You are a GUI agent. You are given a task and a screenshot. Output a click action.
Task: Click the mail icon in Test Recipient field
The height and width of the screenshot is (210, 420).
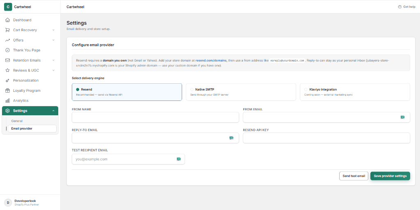click(179, 159)
